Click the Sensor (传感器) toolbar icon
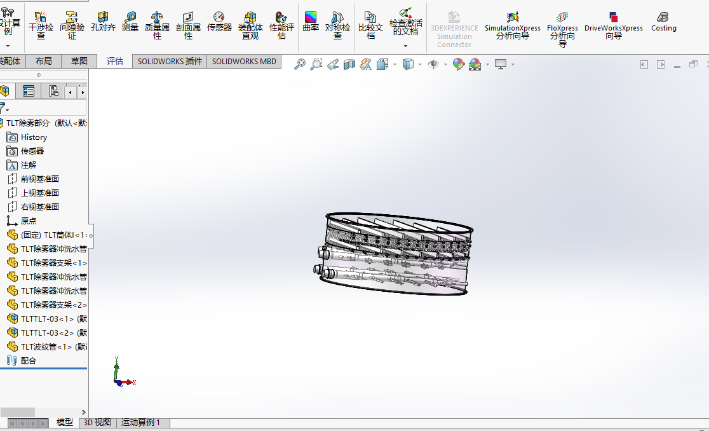 click(219, 22)
